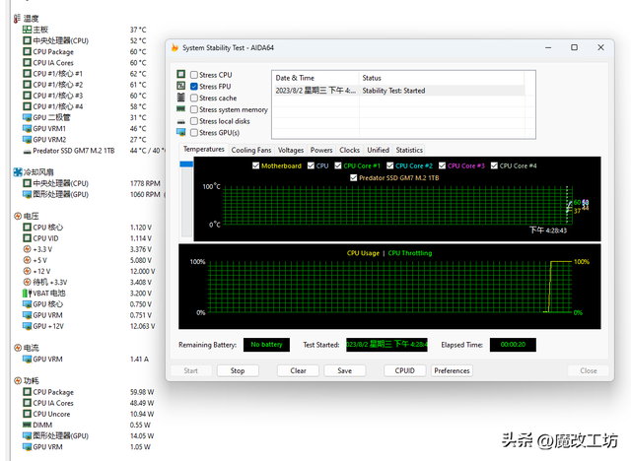
Task: Click the thermometer icon beside 温度
Action: tap(17, 19)
